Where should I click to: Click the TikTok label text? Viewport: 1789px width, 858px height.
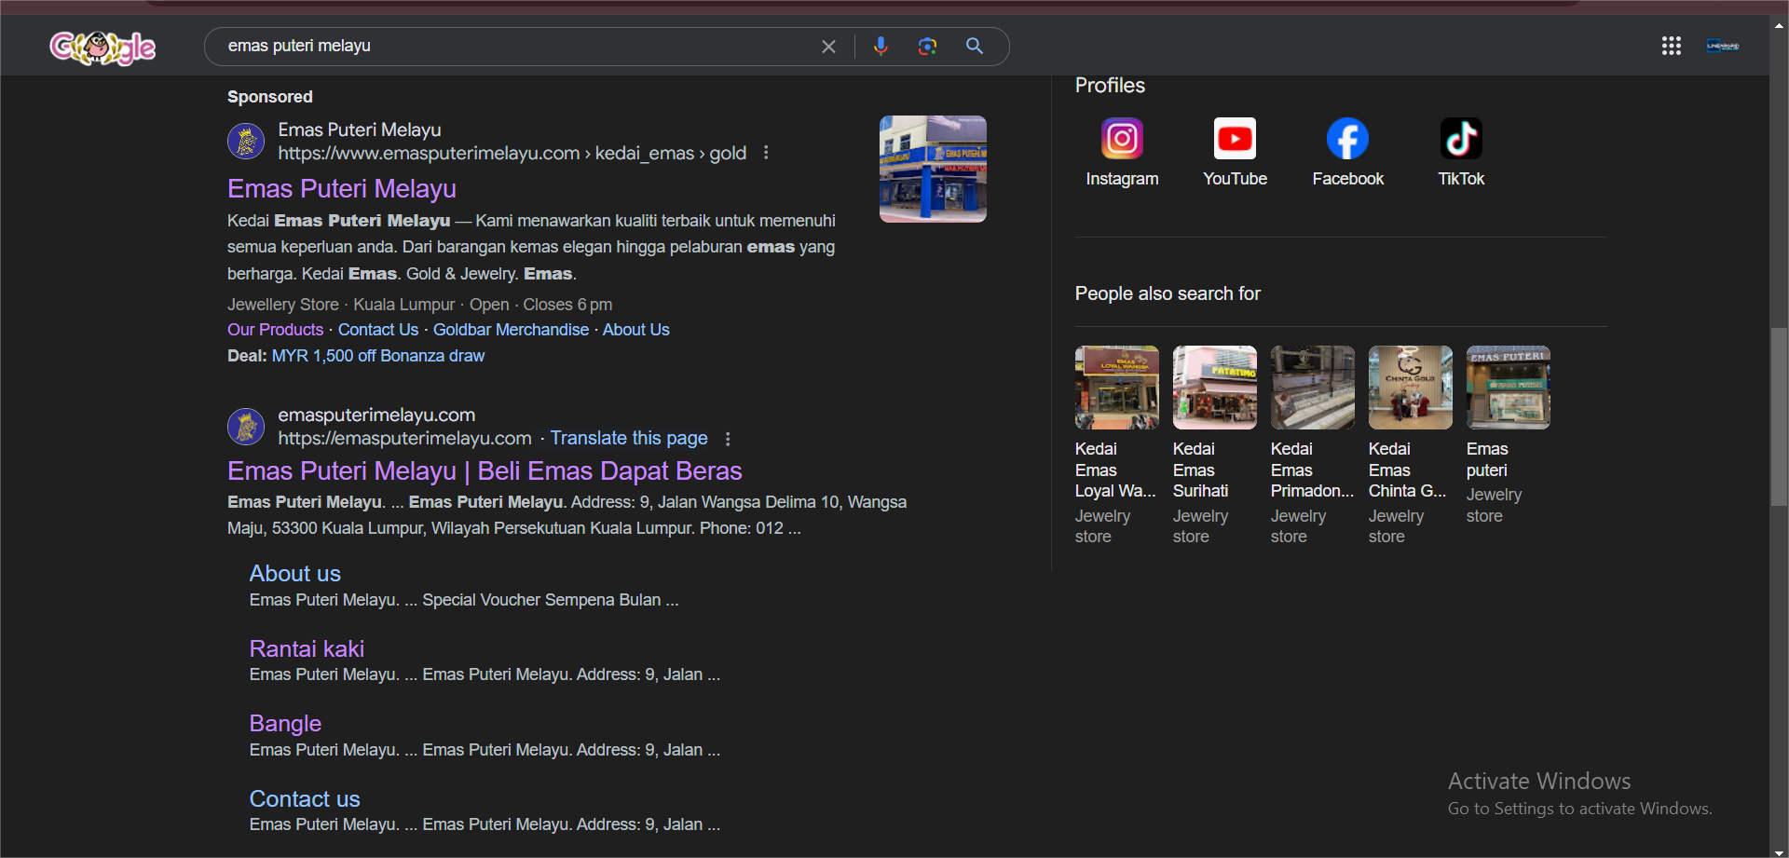click(1461, 179)
